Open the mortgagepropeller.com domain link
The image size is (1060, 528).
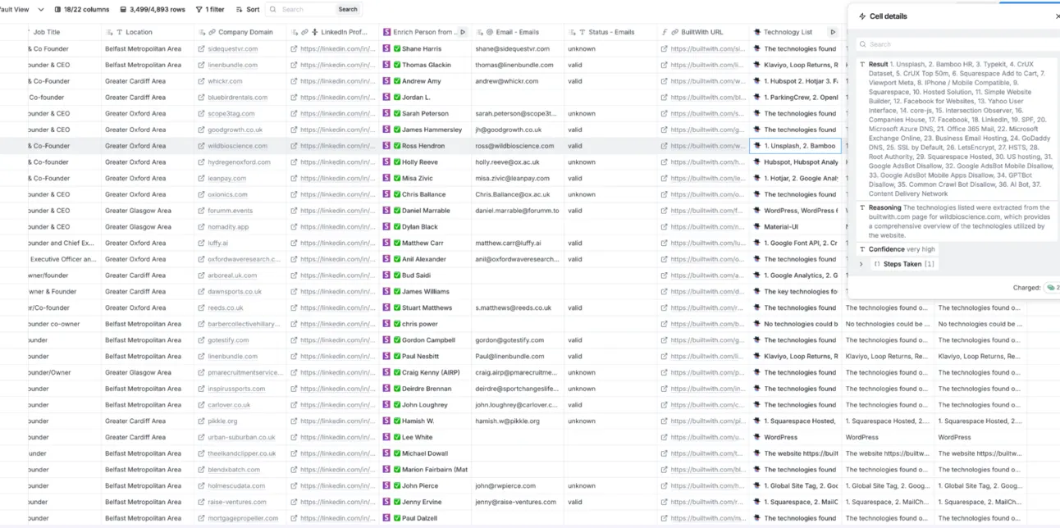(x=242, y=518)
